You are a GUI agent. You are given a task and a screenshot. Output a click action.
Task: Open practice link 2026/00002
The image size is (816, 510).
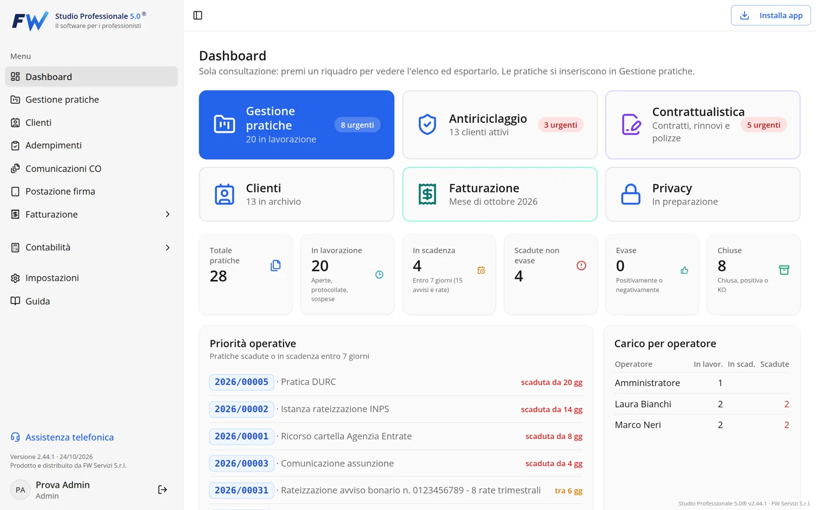(x=241, y=409)
